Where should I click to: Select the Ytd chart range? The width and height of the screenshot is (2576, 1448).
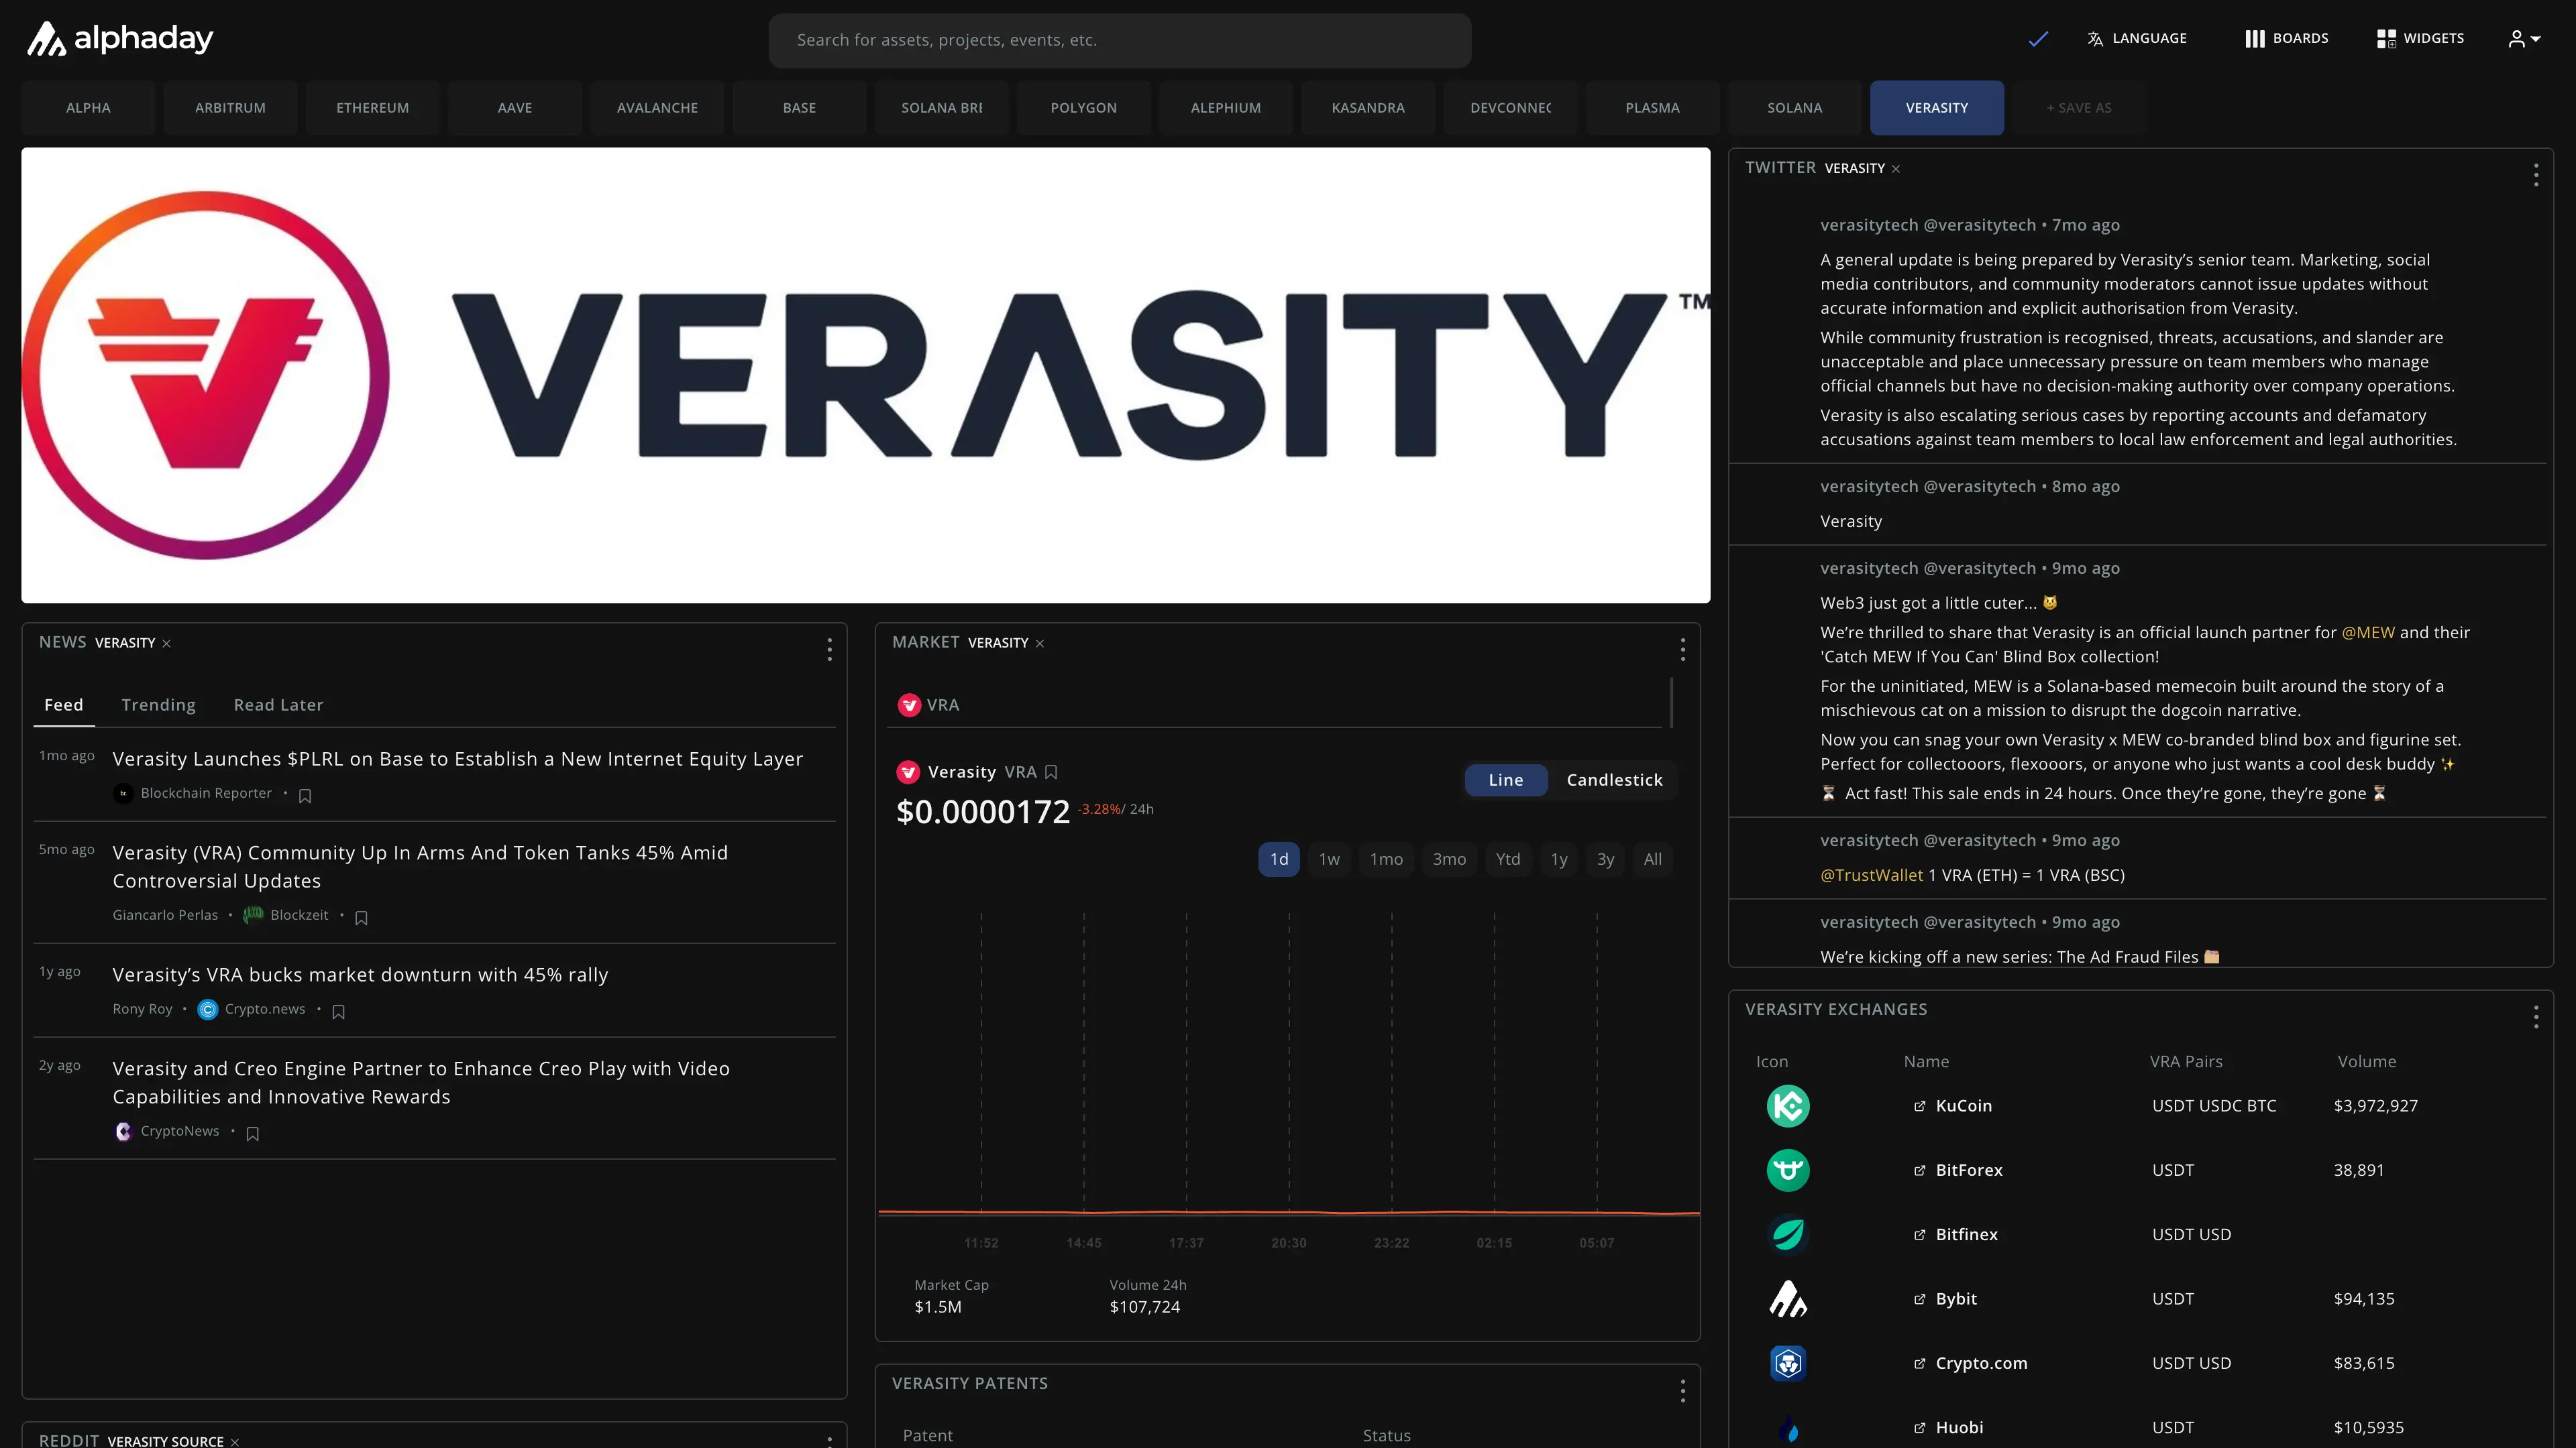1508,859
